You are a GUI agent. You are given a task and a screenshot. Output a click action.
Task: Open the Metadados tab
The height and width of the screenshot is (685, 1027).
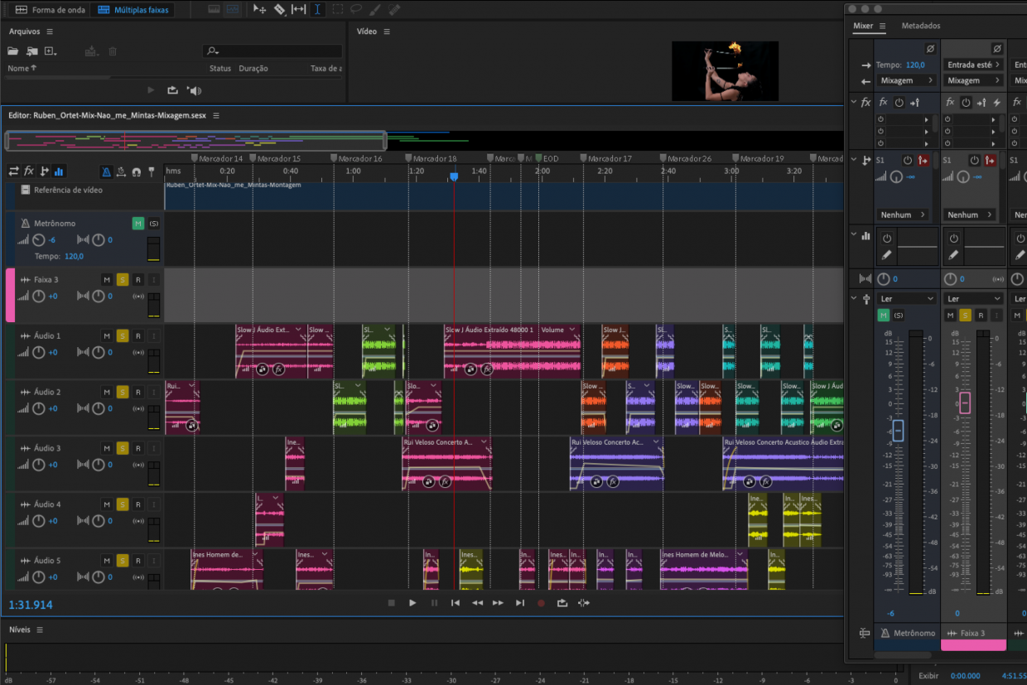(922, 26)
